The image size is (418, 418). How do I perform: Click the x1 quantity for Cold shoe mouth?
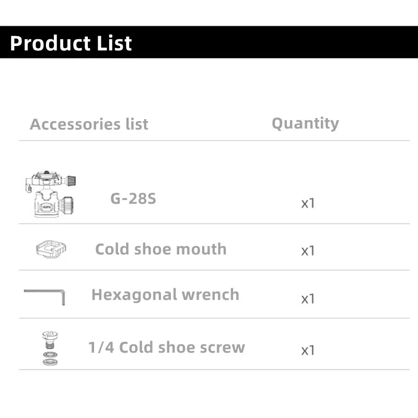pos(308,251)
